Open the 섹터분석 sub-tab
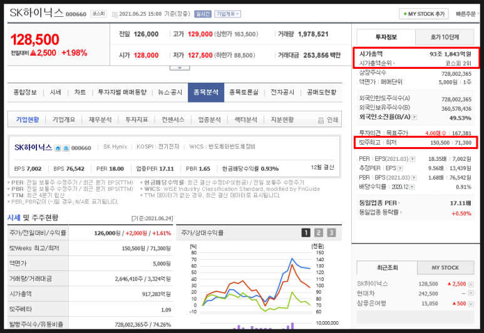Screen dimensions: 484x333 [246, 120]
